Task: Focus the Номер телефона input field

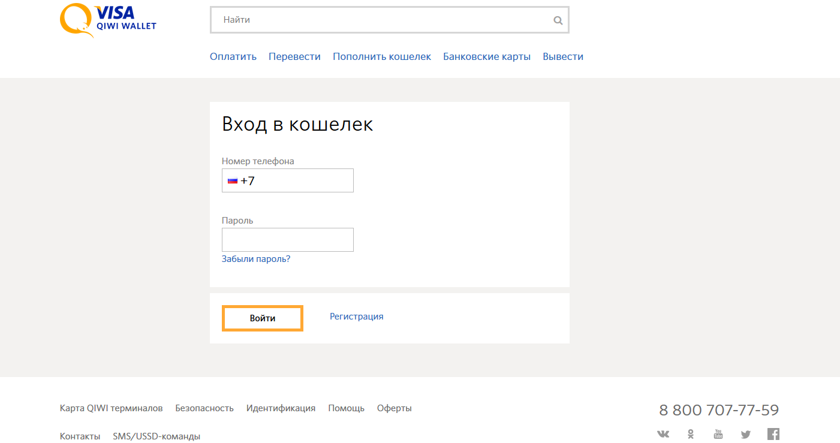Action: click(300, 180)
